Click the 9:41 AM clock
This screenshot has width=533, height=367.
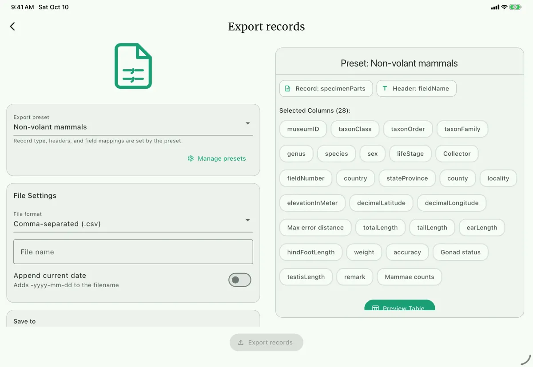[x=22, y=7]
